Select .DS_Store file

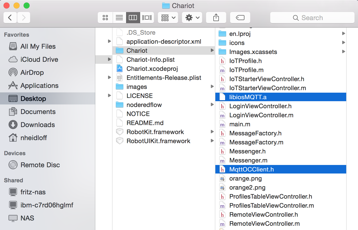(164, 32)
